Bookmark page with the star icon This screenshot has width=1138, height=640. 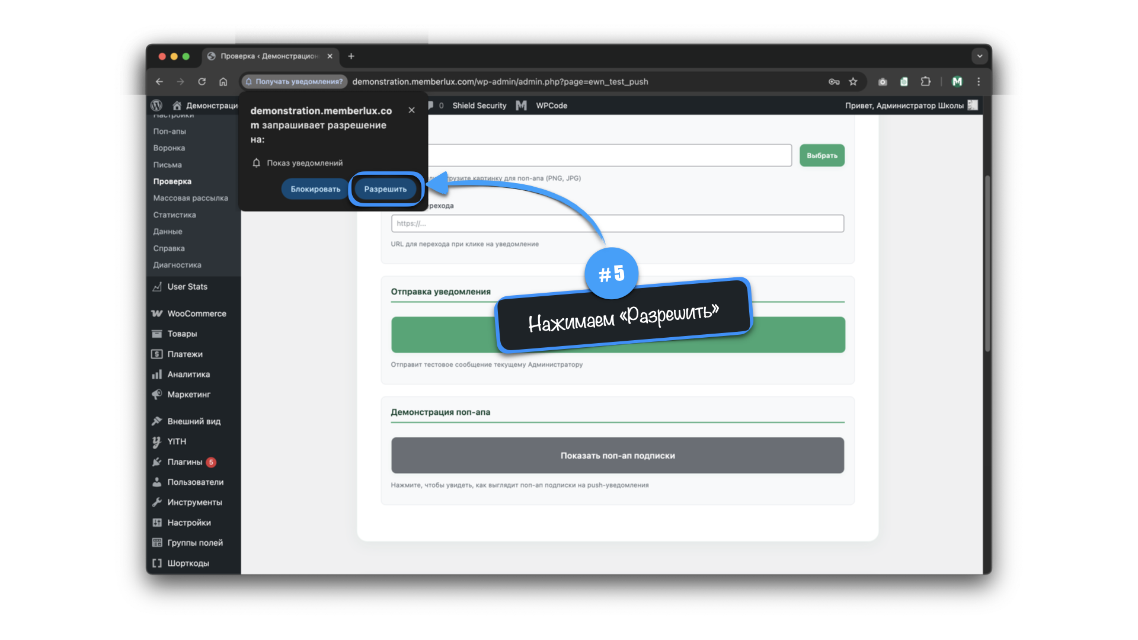[x=853, y=82]
